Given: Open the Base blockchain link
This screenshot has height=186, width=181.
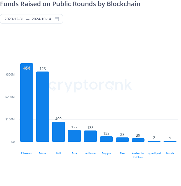Looking at the screenshot, I should click(74, 153).
